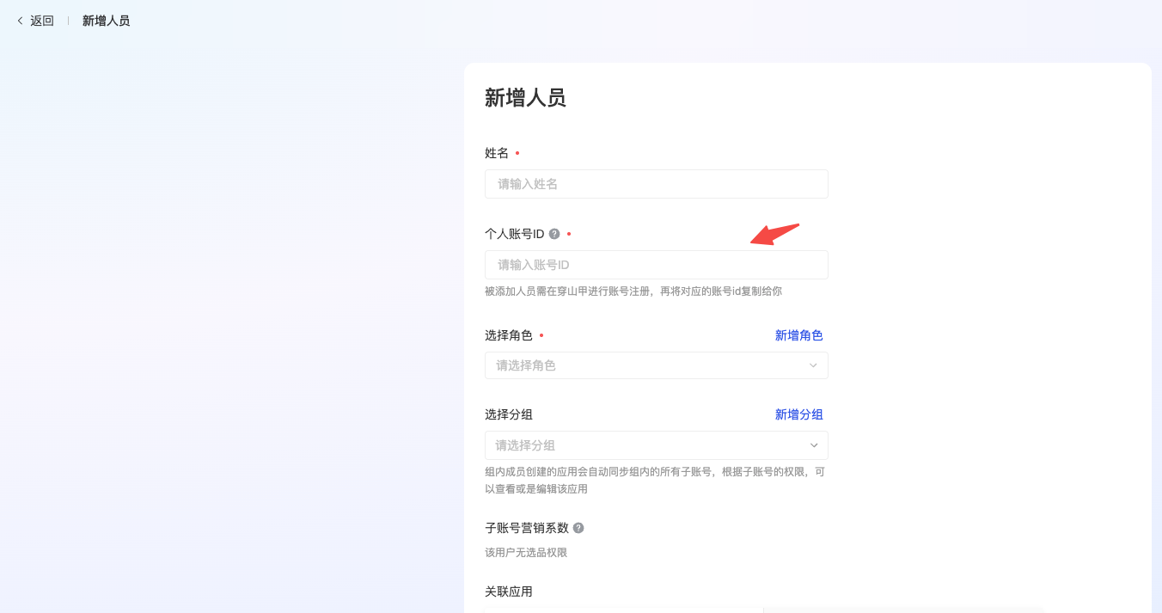Click the back chevron arrow icon

tap(20, 21)
